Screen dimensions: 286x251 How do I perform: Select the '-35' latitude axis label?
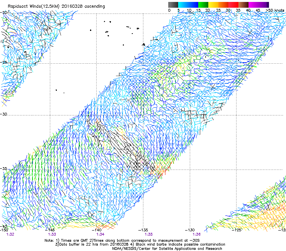click(x=4, y=168)
